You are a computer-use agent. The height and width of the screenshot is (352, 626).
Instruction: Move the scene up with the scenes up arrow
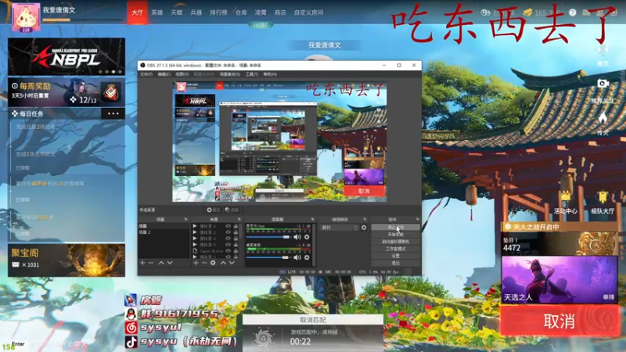pos(161,263)
